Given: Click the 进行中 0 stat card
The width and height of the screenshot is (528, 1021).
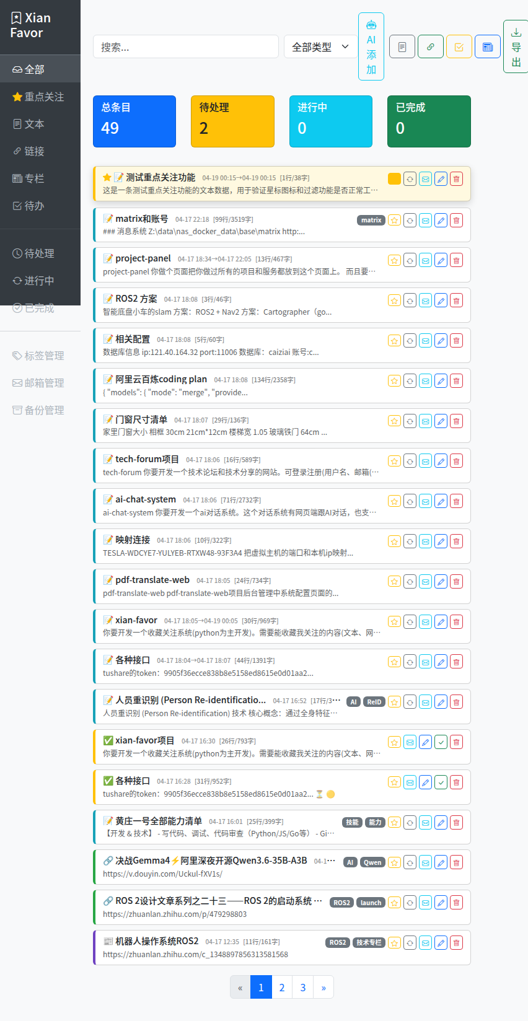Looking at the screenshot, I should click(331, 121).
